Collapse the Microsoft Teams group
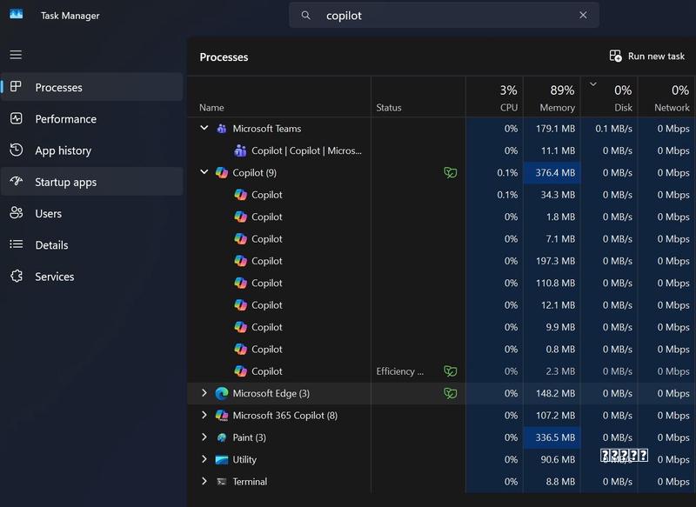This screenshot has height=507, width=696. click(204, 128)
